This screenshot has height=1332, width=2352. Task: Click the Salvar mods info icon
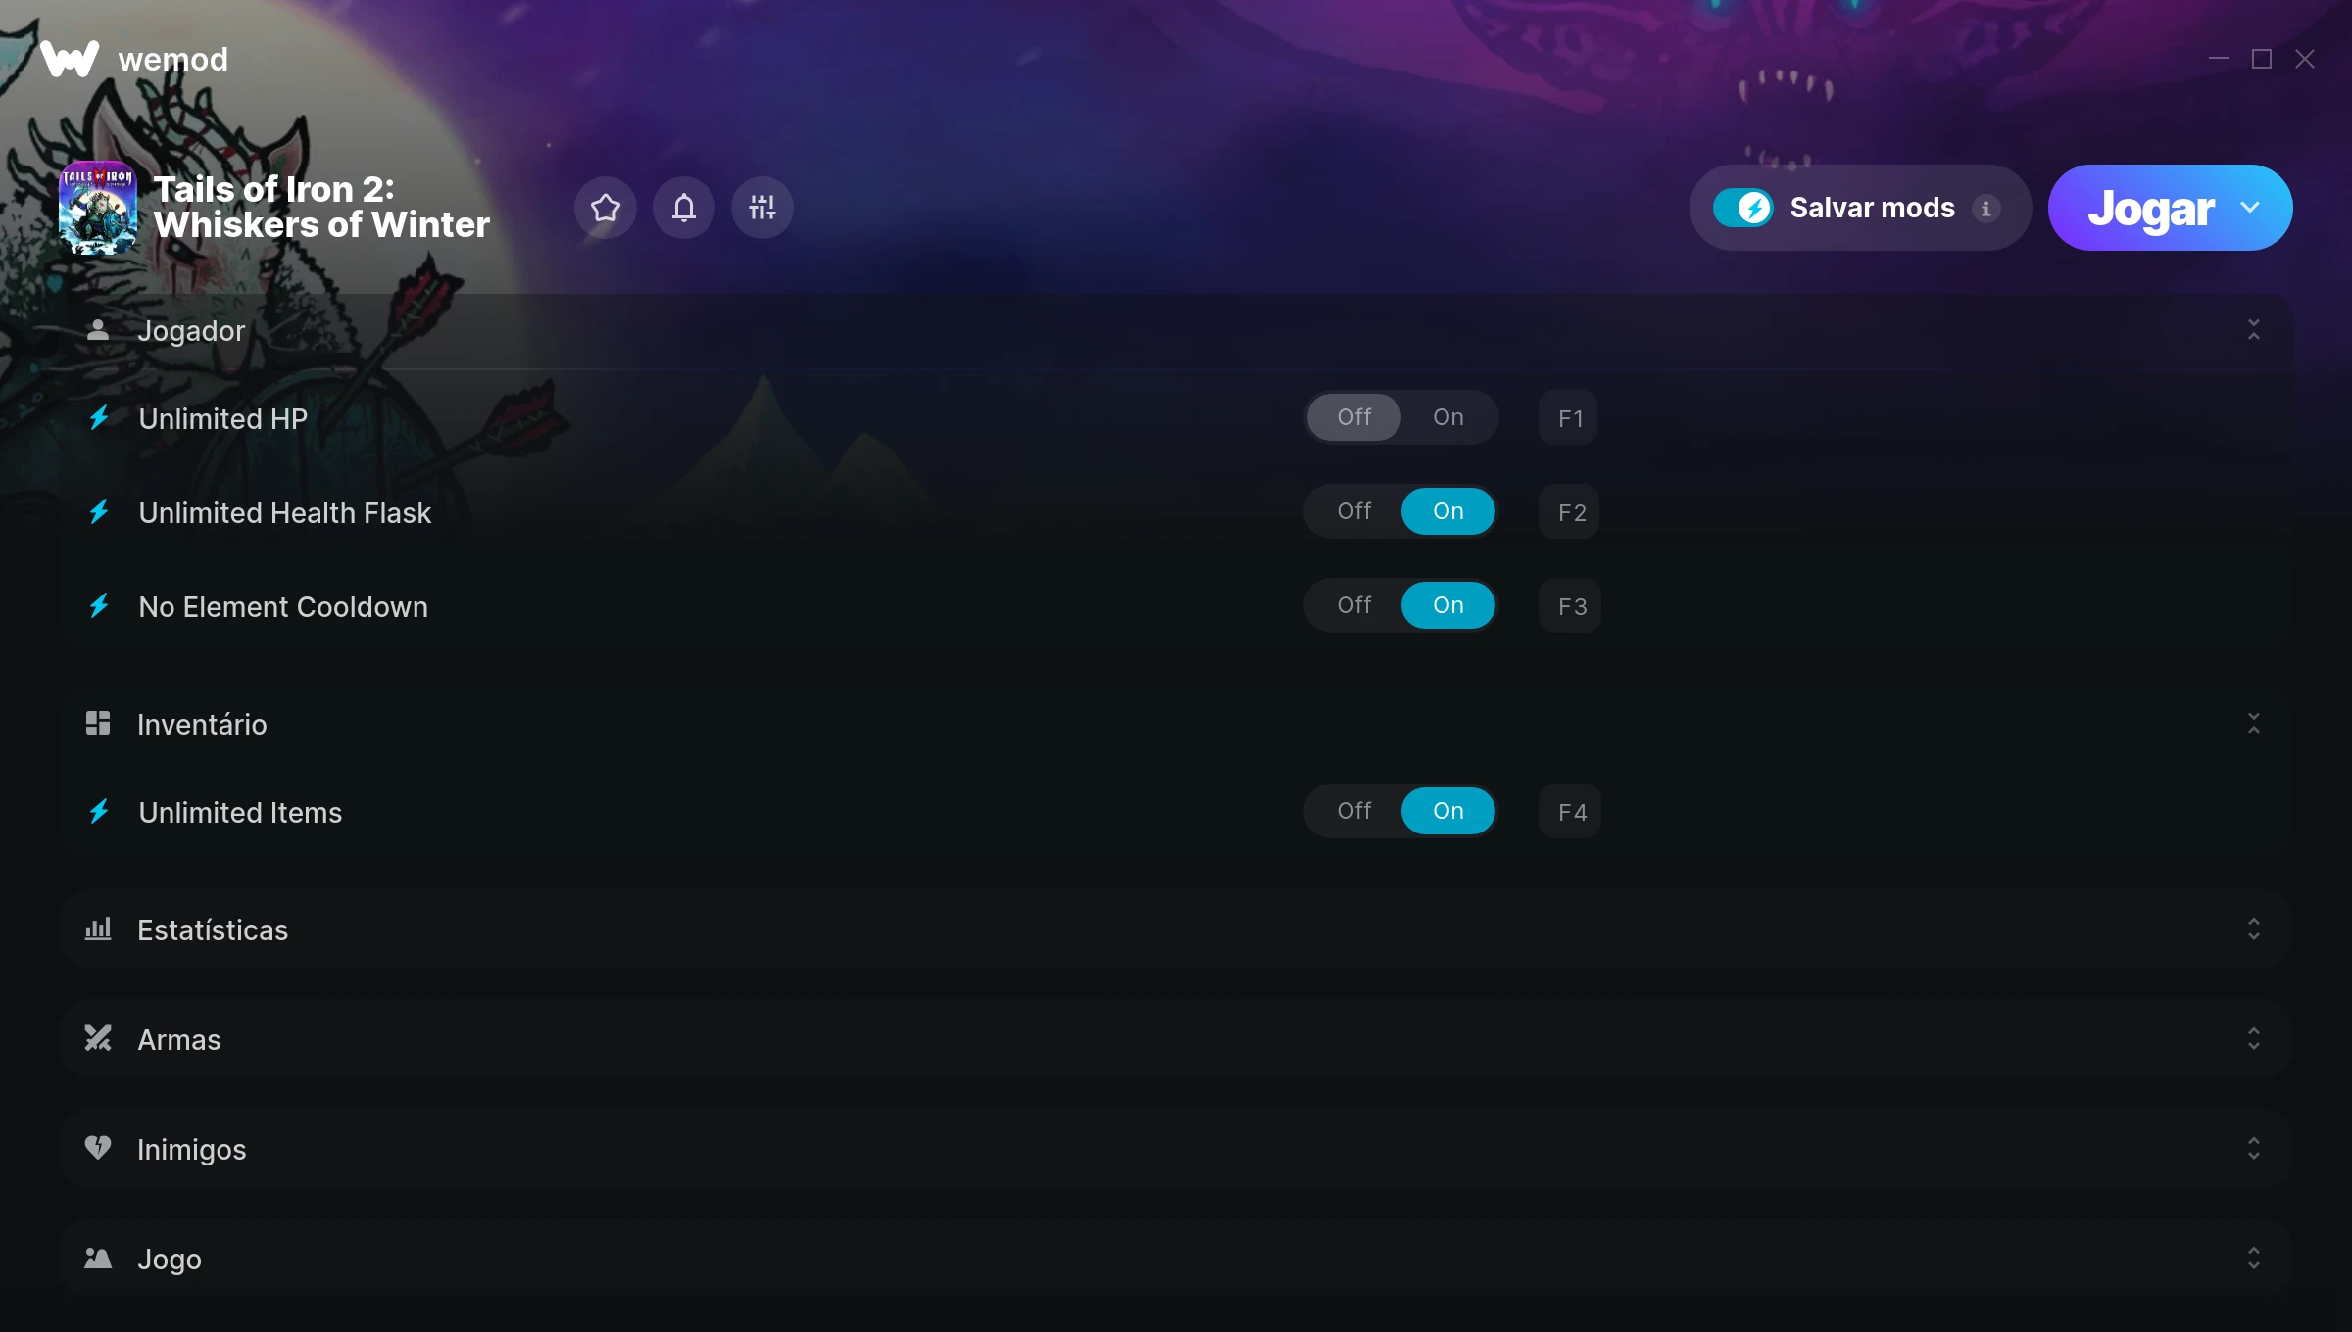(x=1986, y=209)
